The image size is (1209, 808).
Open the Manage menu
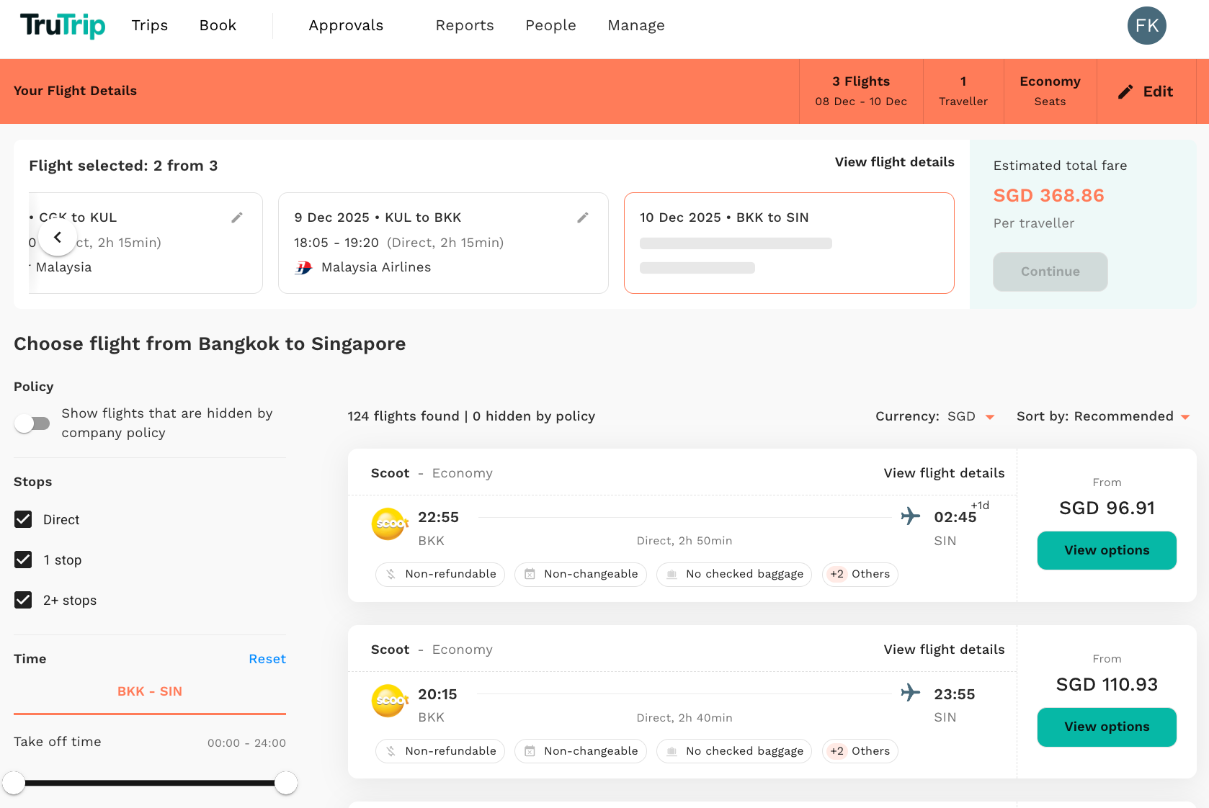coord(636,25)
